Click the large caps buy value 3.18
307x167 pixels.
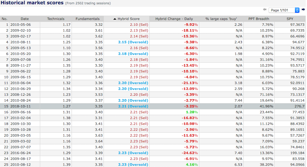tap(238, 83)
